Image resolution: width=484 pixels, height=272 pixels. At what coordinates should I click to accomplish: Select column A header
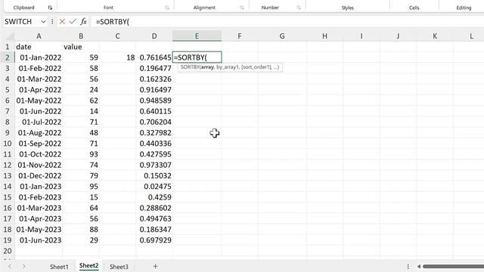coord(39,36)
